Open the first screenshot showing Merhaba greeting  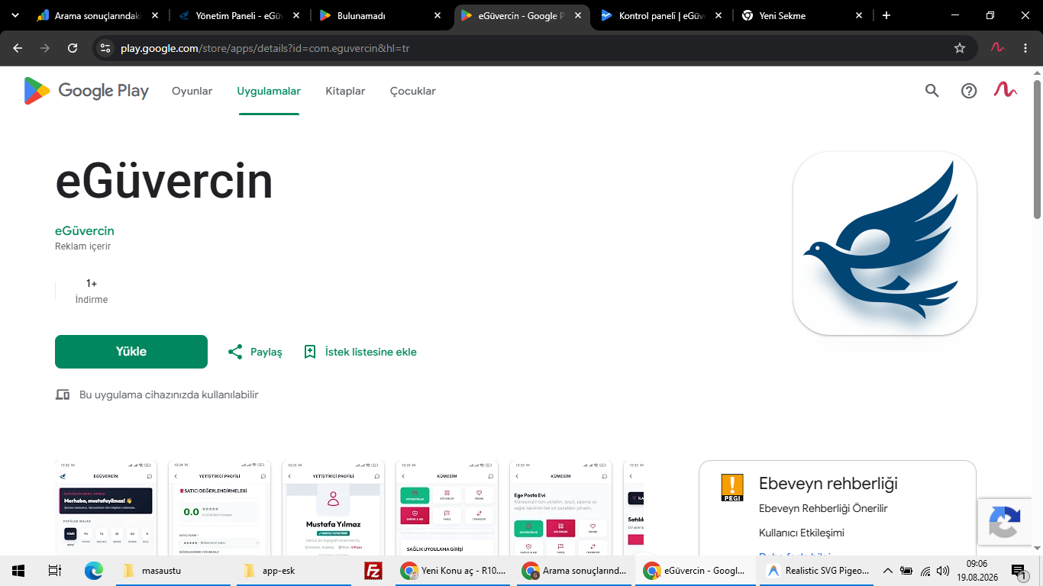(x=106, y=508)
